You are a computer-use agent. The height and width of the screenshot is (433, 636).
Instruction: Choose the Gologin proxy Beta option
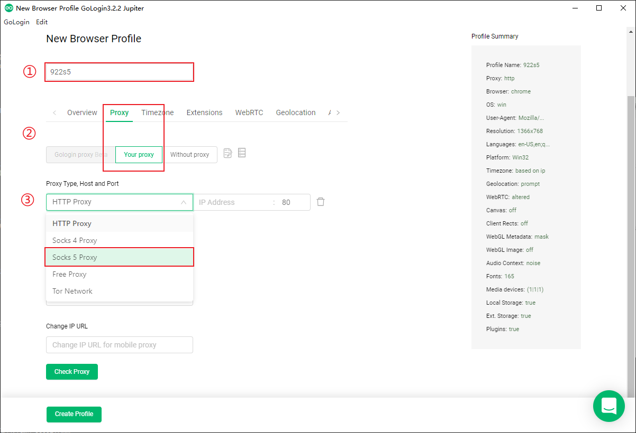[x=80, y=155]
